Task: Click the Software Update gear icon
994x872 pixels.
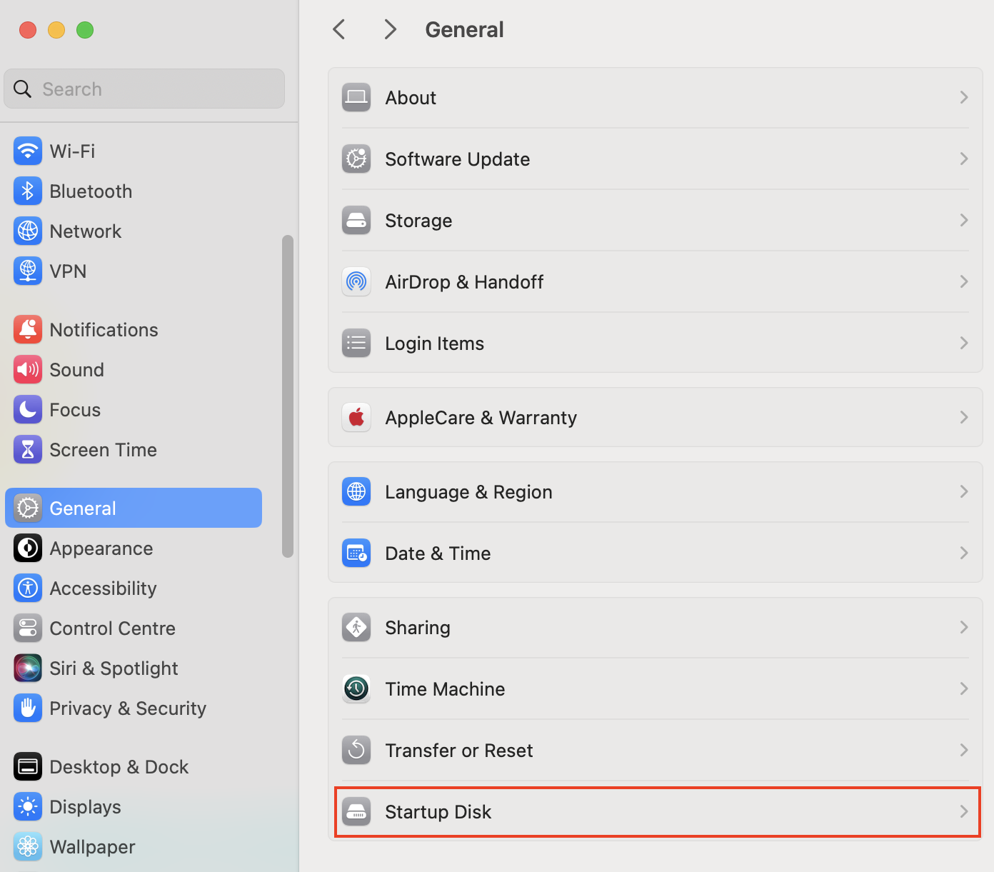Action: pyautogui.click(x=356, y=159)
